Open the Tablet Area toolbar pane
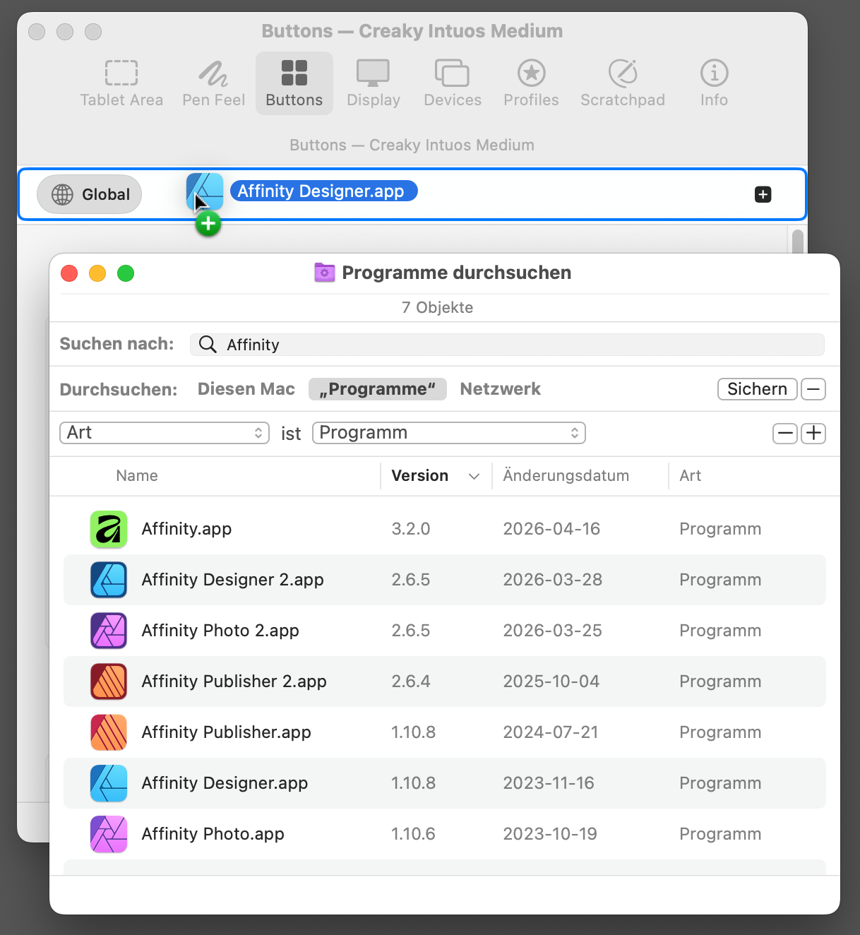The image size is (860, 935). click(x=121, y=83)
